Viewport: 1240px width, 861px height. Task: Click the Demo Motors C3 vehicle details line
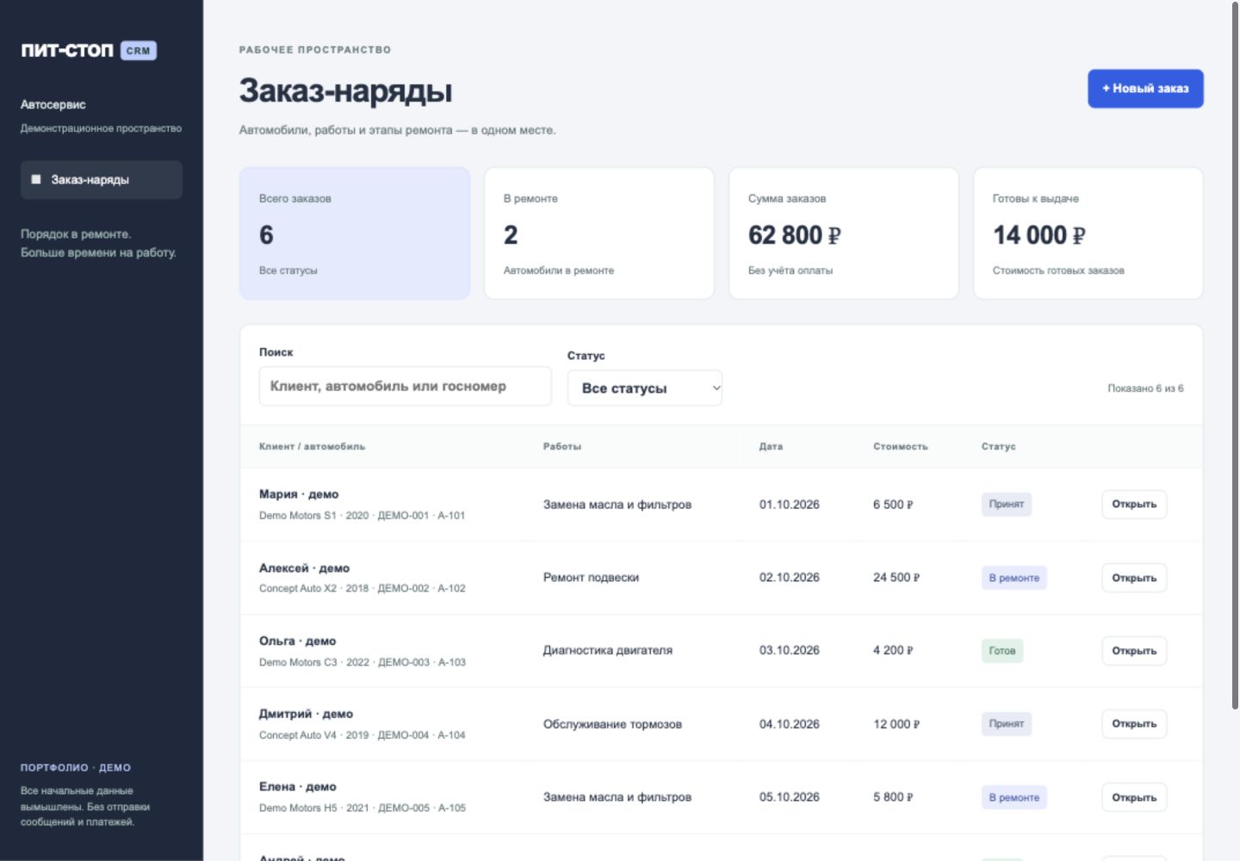coord(363,662)
